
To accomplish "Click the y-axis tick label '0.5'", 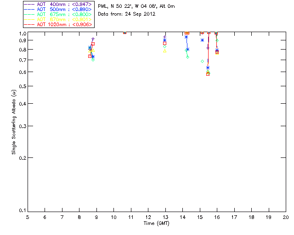I will coord(23,86).
